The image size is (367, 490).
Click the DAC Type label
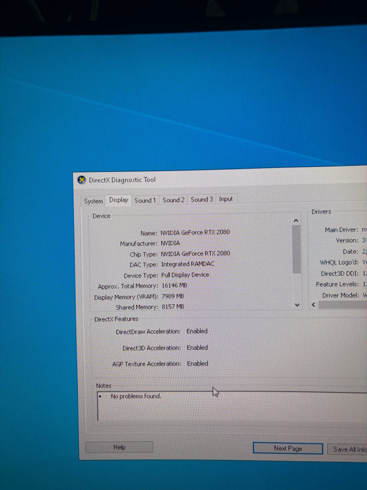144,265
